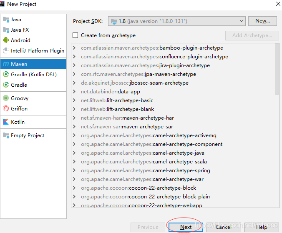
Task: Expand cocoon-22-archetype-block entry
Action: point(74,188)
